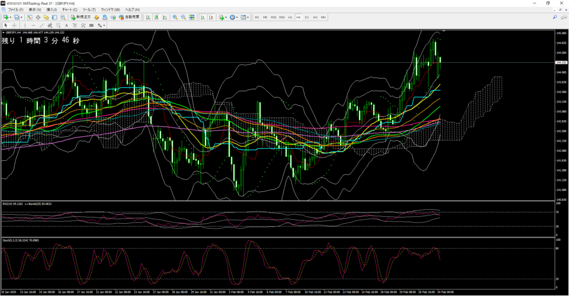
Task: Toggle chart auto scroll
Action: click(x=202, y=17)
